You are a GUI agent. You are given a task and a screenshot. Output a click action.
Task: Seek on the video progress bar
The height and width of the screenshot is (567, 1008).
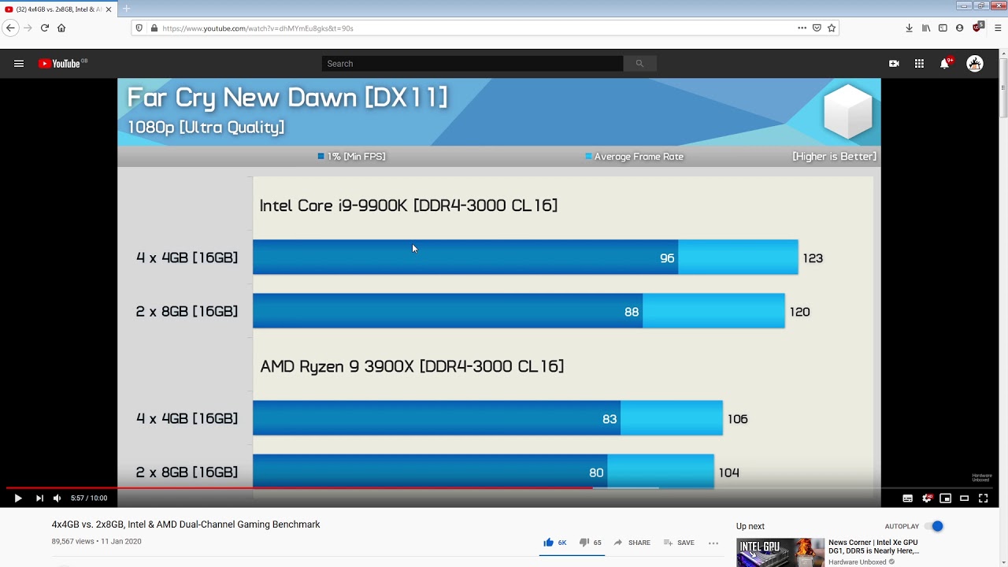click(499, 487)
